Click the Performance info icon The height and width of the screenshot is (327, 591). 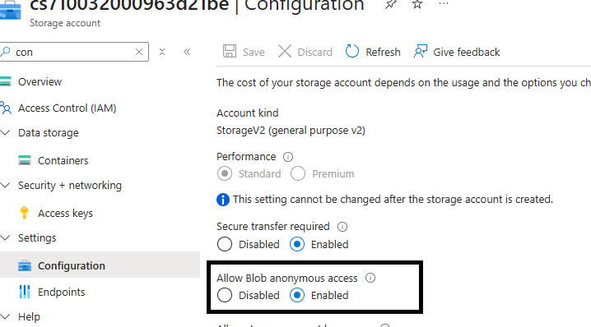pos(288,157)
